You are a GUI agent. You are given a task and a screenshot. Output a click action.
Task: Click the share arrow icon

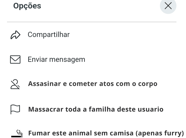(x=15, y=35)
